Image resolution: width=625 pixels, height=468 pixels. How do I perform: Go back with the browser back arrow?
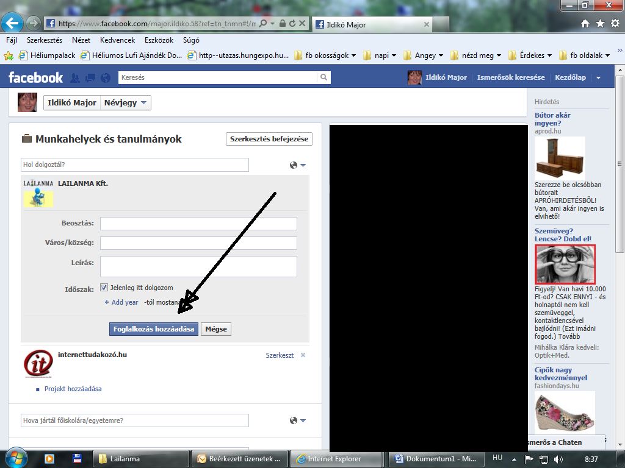tap(12, 23)
